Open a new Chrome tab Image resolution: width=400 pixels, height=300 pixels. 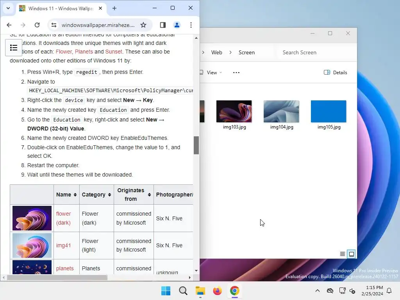pos(114,9)
